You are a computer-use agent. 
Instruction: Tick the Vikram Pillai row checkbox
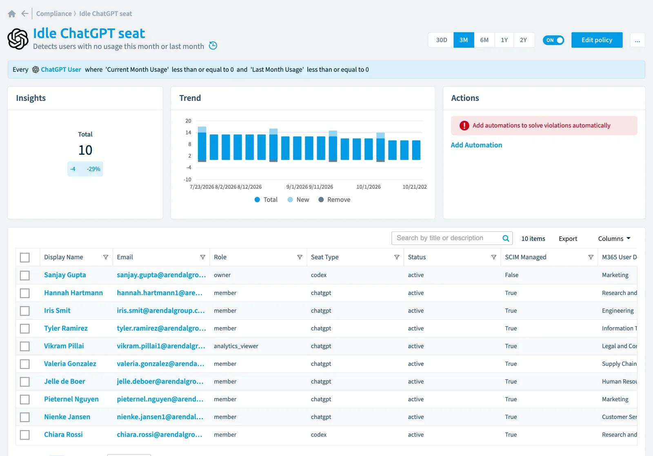click(25, 347)
